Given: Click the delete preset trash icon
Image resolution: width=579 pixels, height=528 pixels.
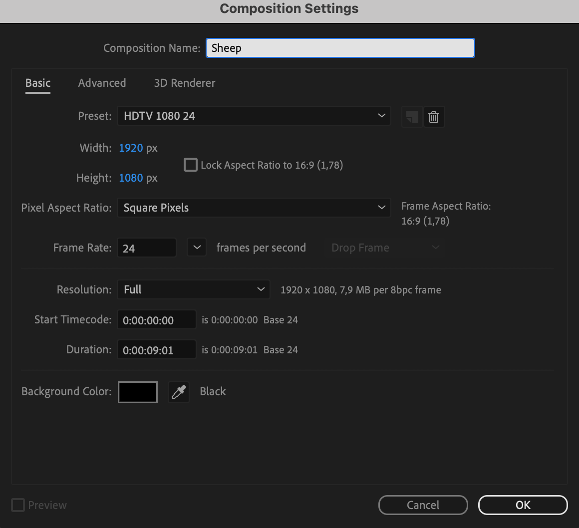Looking at the screenshot, I should 434,117.
